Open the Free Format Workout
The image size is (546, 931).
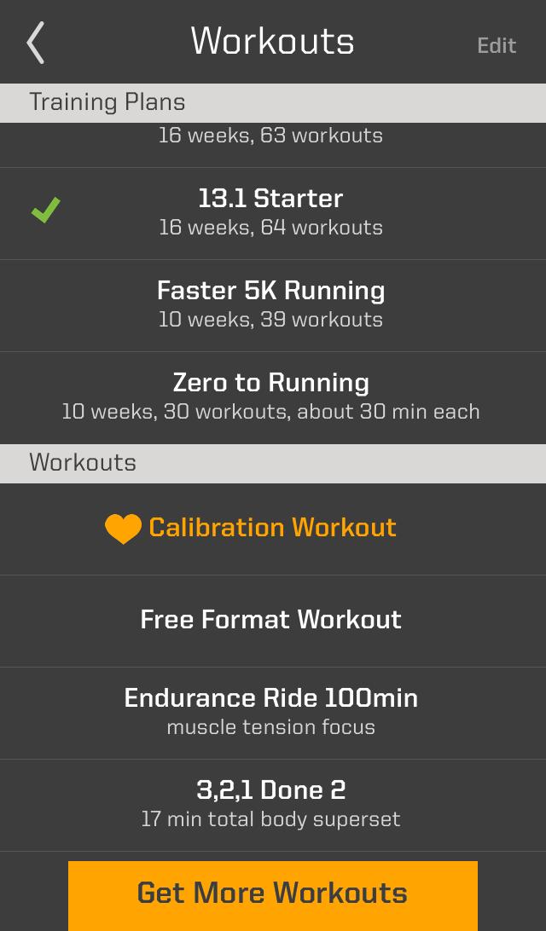271,620
